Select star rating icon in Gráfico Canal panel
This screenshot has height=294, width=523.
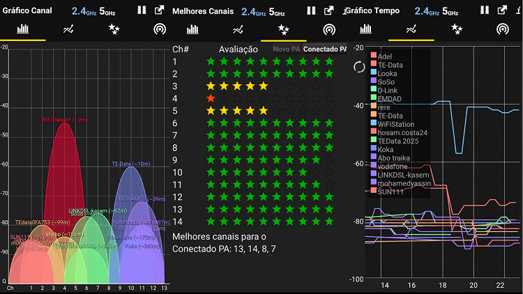pos(112,29)
